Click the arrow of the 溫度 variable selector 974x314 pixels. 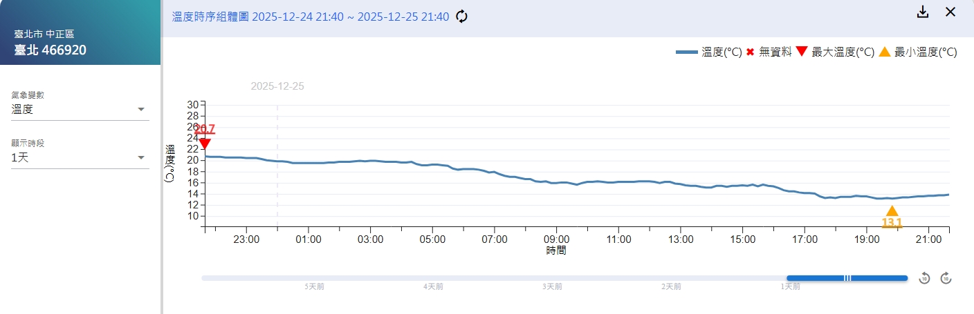[x=141, y=109]
